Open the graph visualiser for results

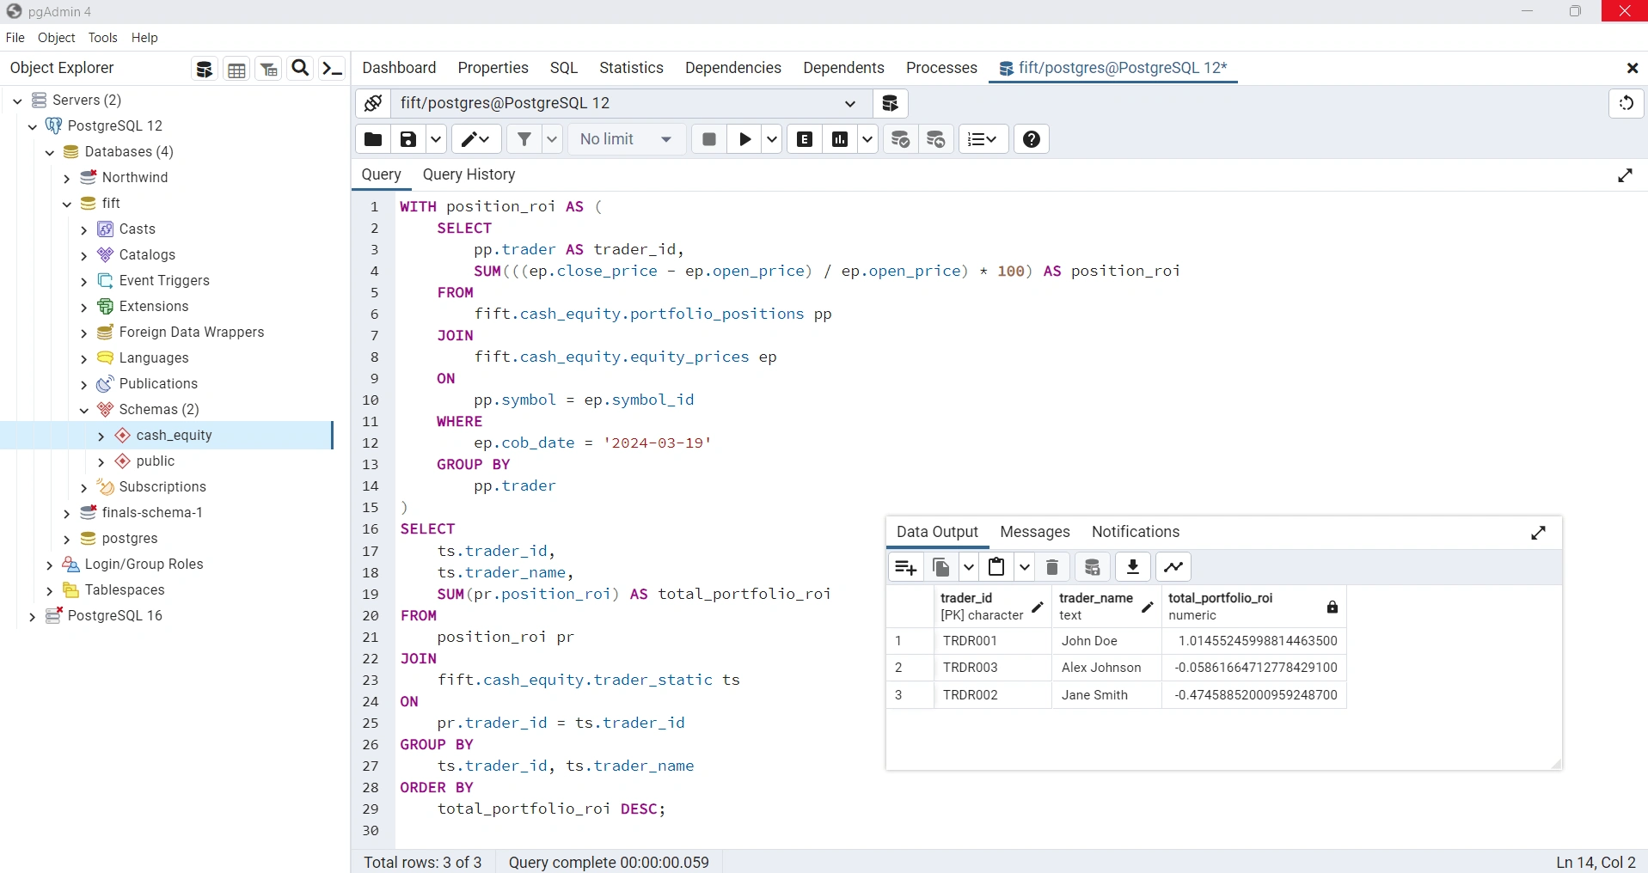point(1173,567)
